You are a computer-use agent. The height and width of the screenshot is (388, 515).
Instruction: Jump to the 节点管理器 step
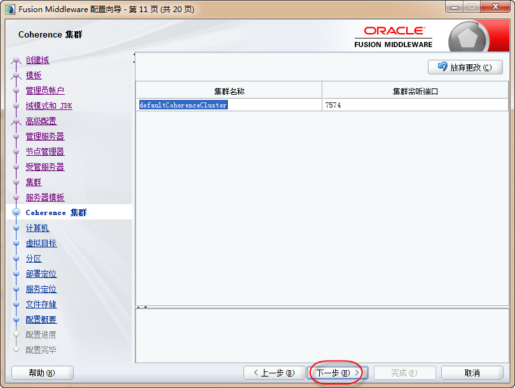(45, 151)
